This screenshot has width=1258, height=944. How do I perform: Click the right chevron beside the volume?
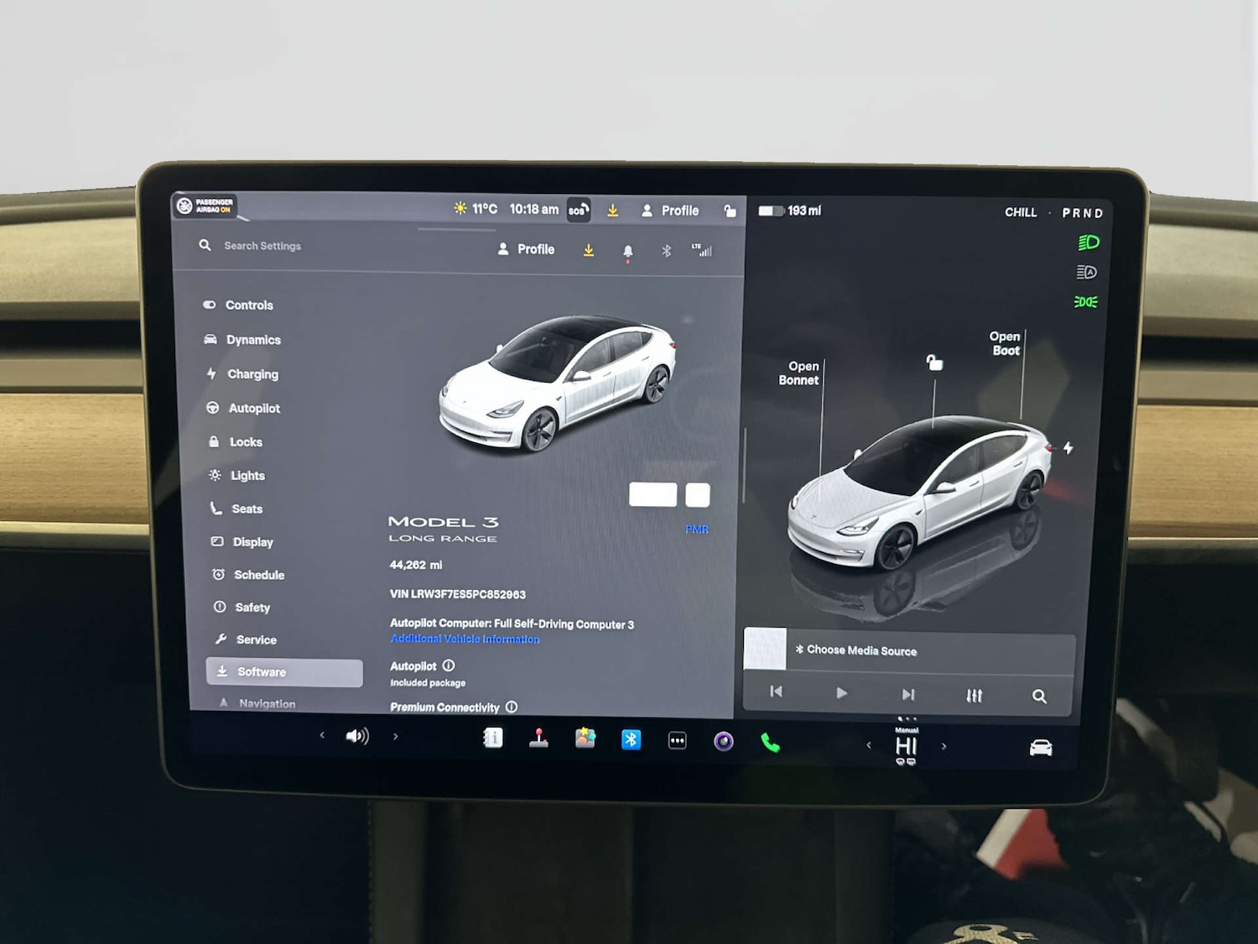[x=395, y=735]
